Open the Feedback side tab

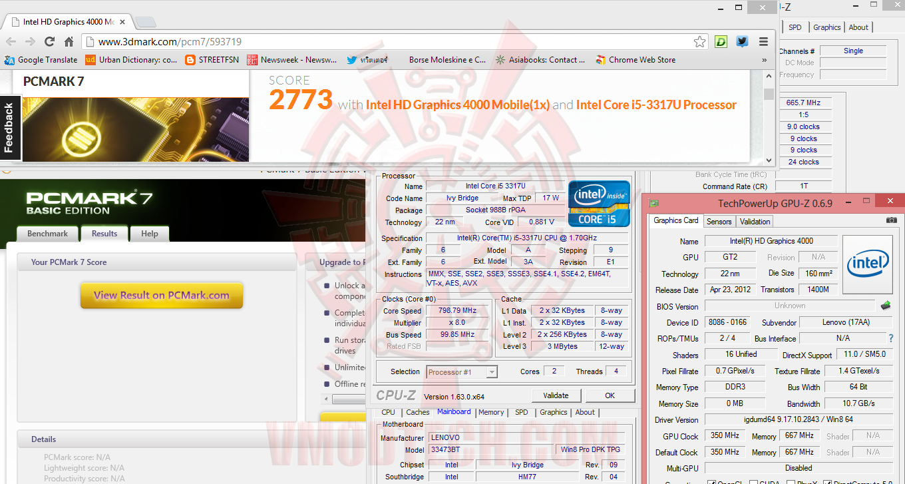pos(9,128)
